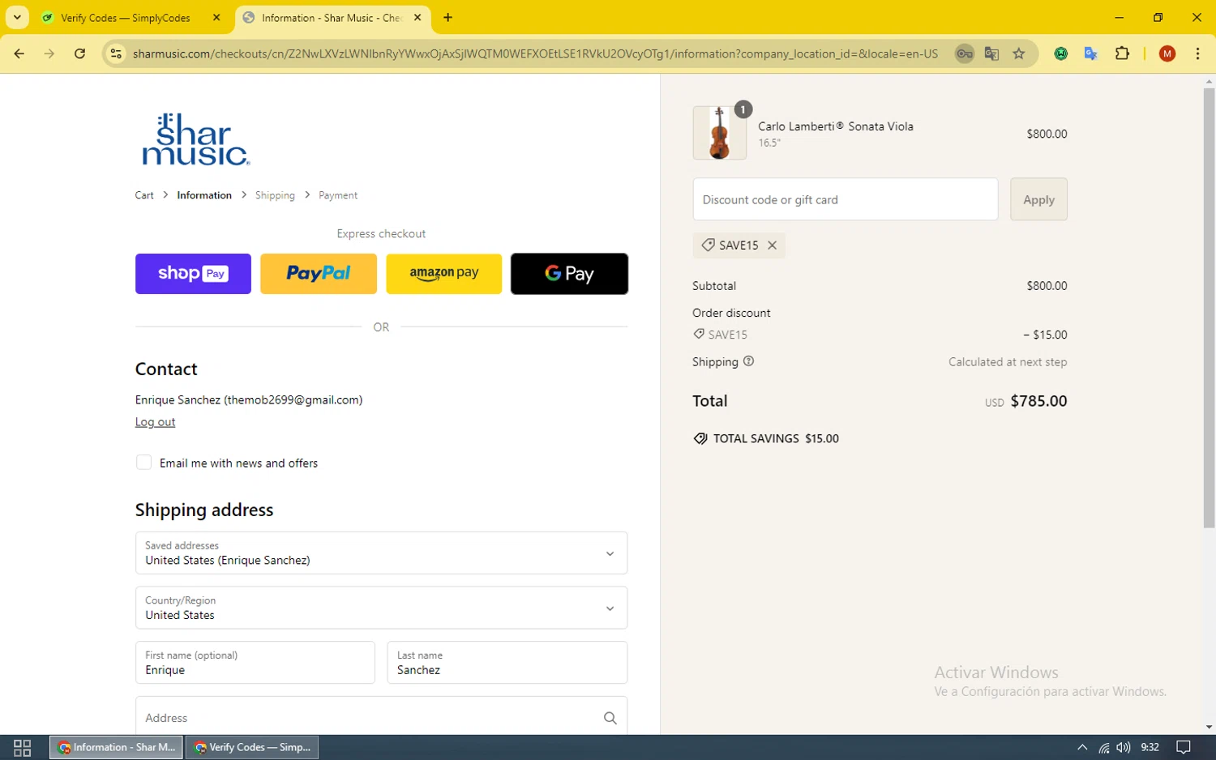
Task: Open the taskbar clock showing 9:32
Action: [x=1150, y=747]
